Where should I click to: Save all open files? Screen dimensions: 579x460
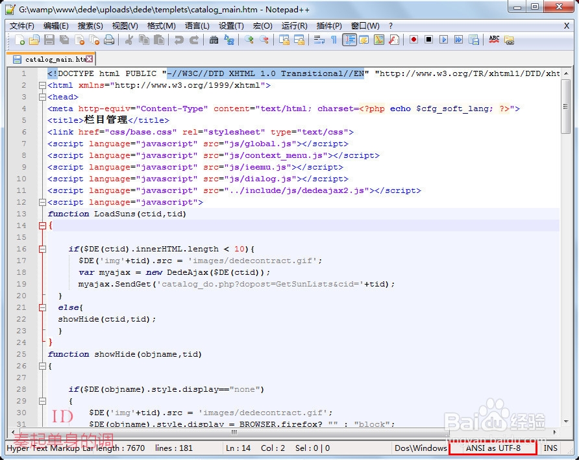click(x=64, y=40)
